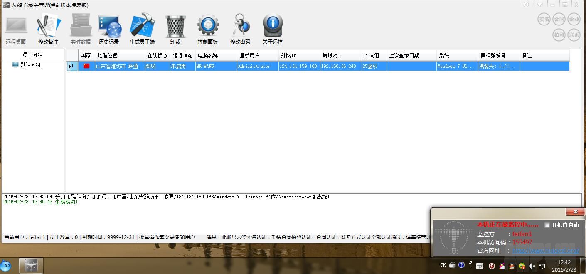Open 远程桌面 remote desktop tool
586x274 pixels.
tap(16, 29)
